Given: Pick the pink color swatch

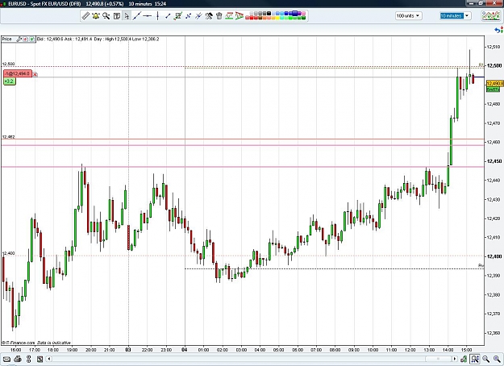Looking at the screenshot, I should [x=303, y=13].
